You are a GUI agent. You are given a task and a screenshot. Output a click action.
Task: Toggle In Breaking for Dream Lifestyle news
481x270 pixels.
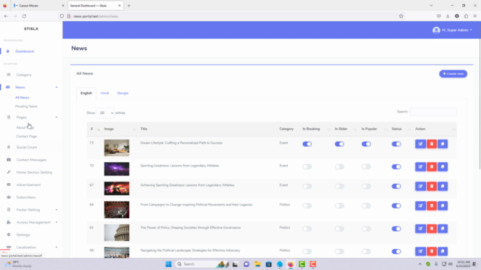pyautogui.click(x=307, y=144)
